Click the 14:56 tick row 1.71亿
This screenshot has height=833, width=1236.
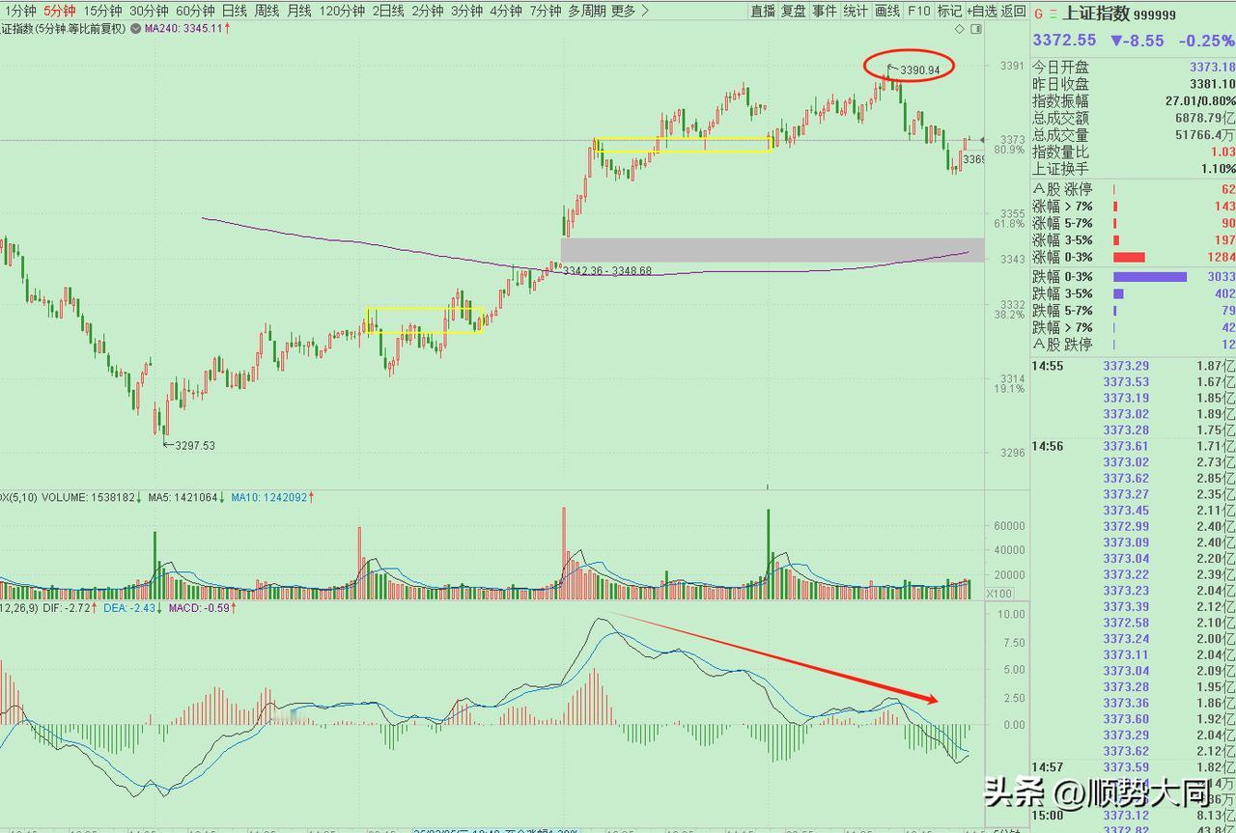click(x=1134, y=446)
